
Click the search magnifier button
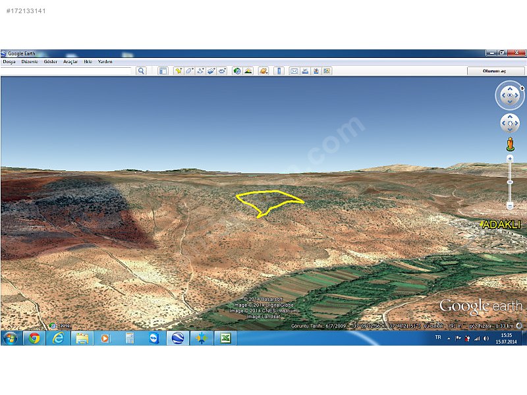click(x=141, y=71)
